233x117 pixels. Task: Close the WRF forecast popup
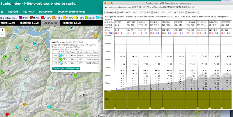99,41
